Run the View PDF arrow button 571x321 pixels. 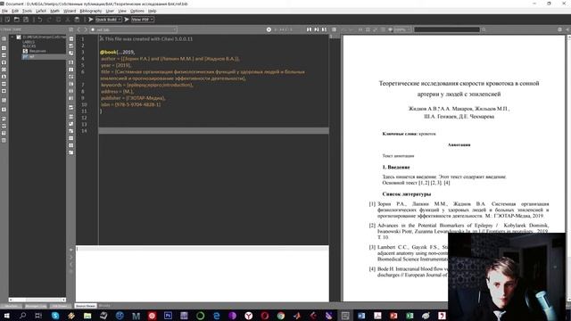(x=127, y=20)
